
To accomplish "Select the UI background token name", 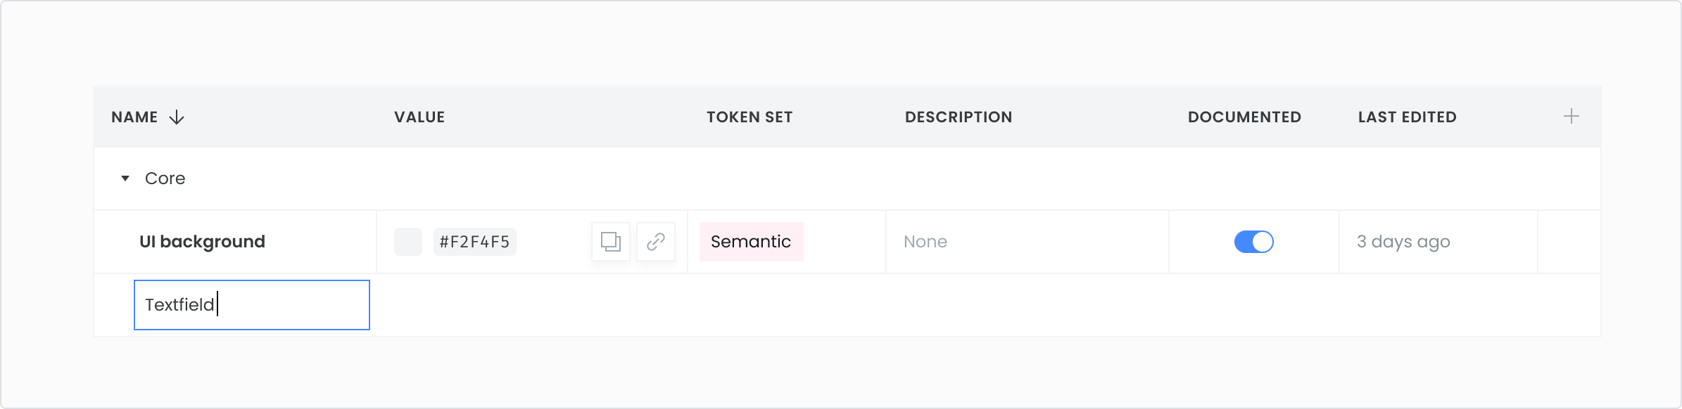I will (x=202, y=242).
